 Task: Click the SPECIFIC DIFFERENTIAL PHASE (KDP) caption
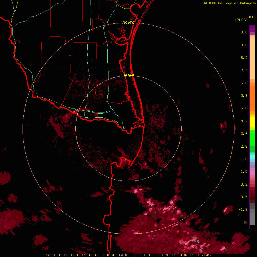point(89,255)
